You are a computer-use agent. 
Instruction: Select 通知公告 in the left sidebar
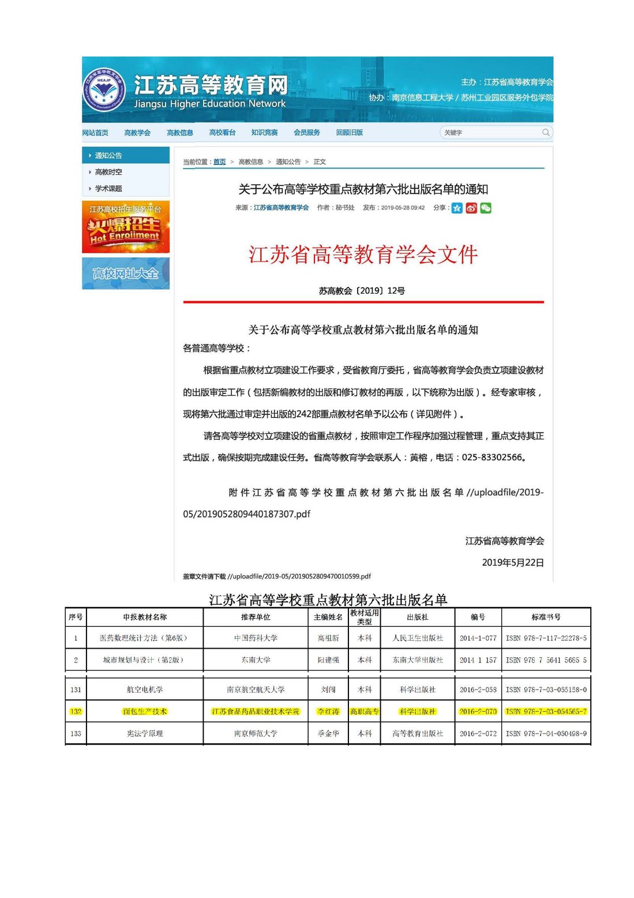click(108, 156)
